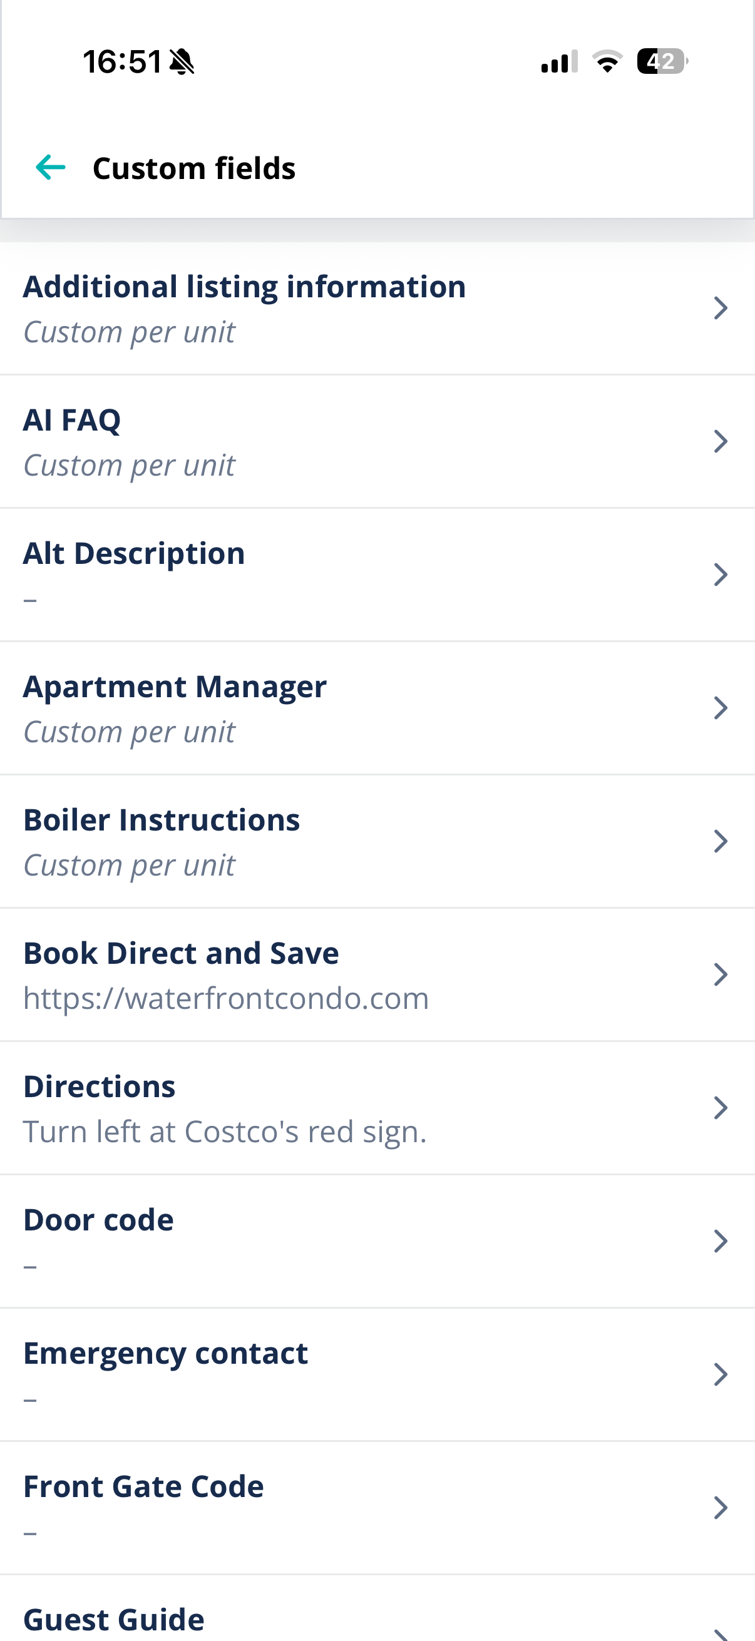Select the Emergency contact entry
This screenshot has height=1641, width=755.
point(377,1375)
